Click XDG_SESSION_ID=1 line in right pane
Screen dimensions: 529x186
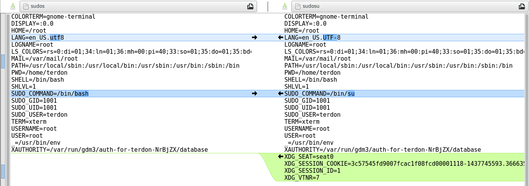(312, 171)
